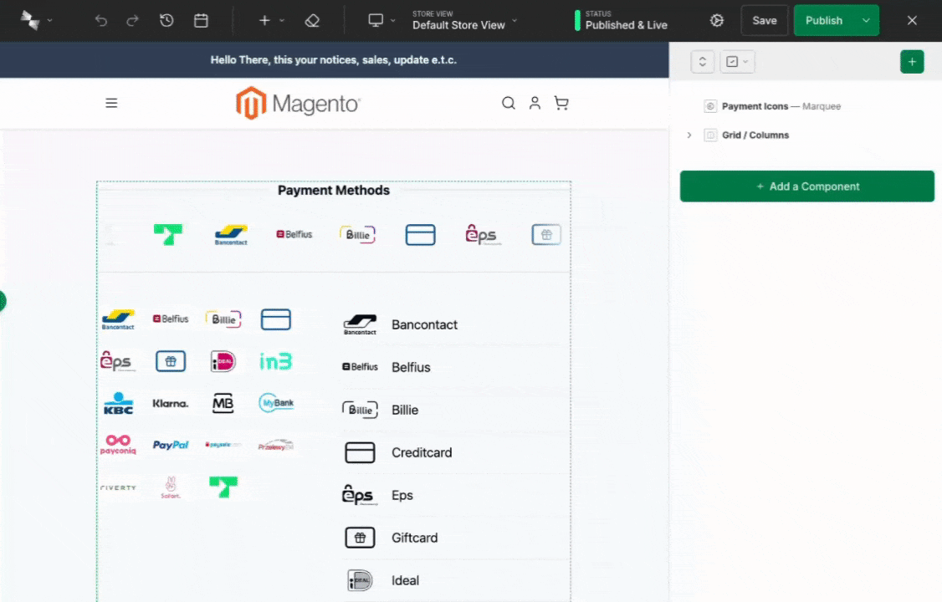The image size is (942, 602).
Task: Click the green plus icon above the component tree
Action: 912,61
